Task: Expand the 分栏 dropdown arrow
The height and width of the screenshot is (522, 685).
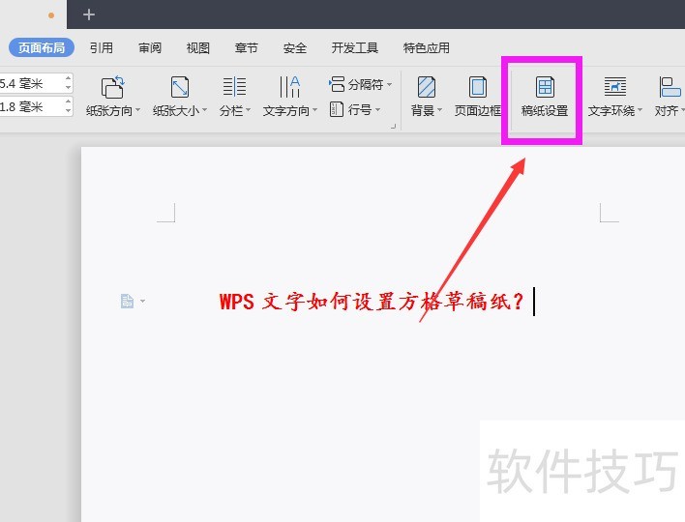Action: (248, 110)
